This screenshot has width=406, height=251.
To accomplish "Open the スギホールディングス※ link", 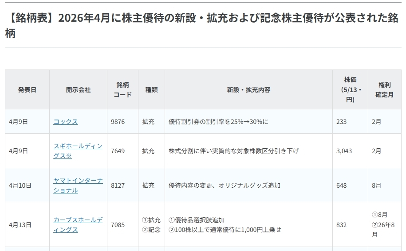I will tap(78, 151).
